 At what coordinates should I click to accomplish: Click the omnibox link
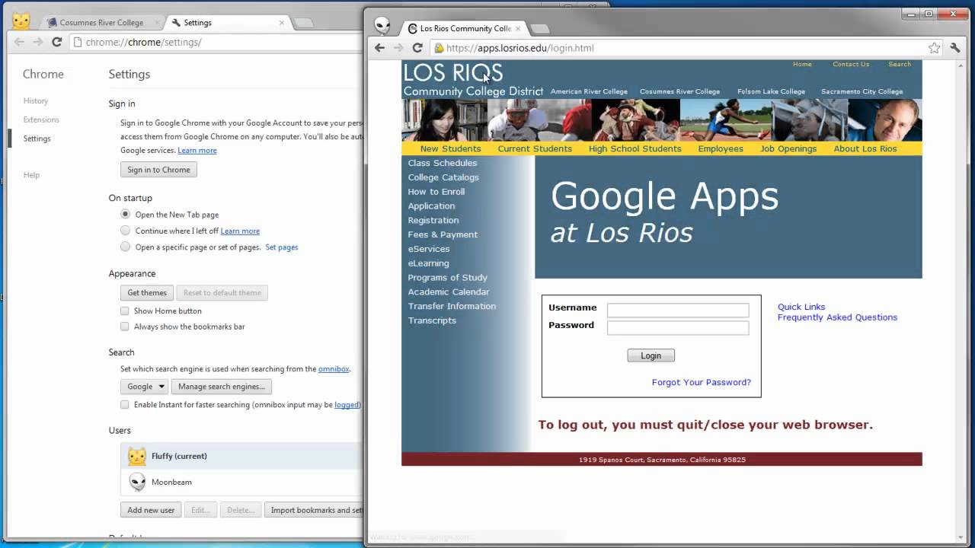[334, 369]
